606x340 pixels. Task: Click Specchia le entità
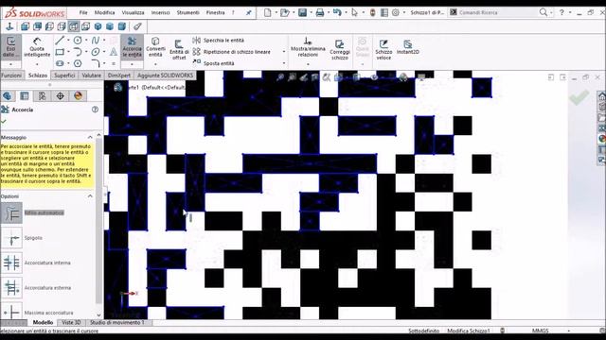point(219,40)
